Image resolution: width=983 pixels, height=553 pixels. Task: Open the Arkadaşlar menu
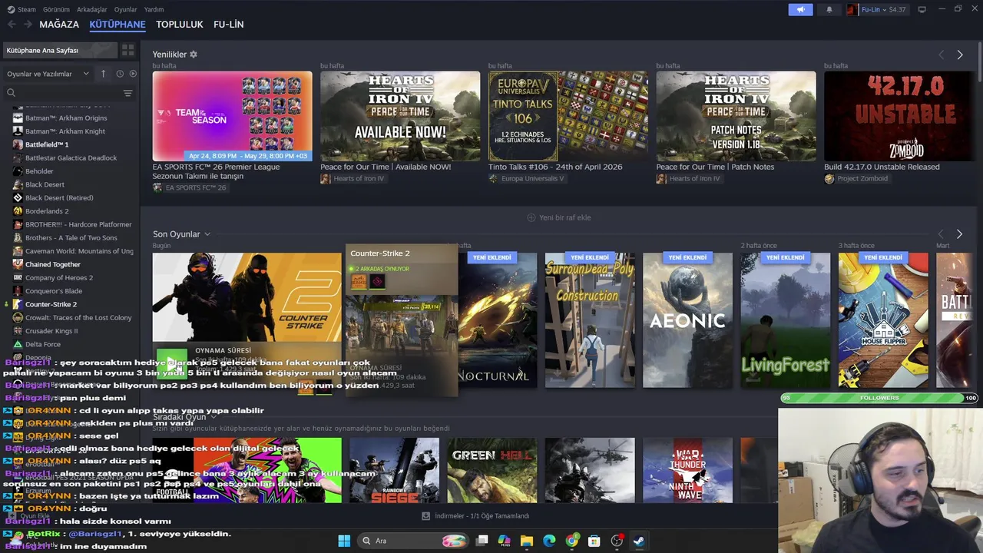click(92, 9)
